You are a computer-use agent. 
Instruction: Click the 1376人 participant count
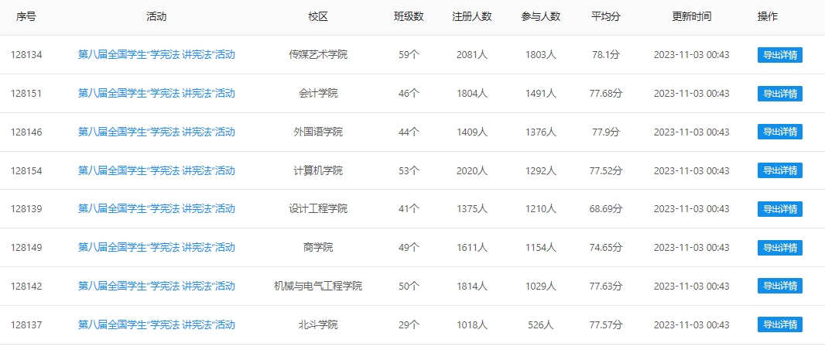pos(541,132)
